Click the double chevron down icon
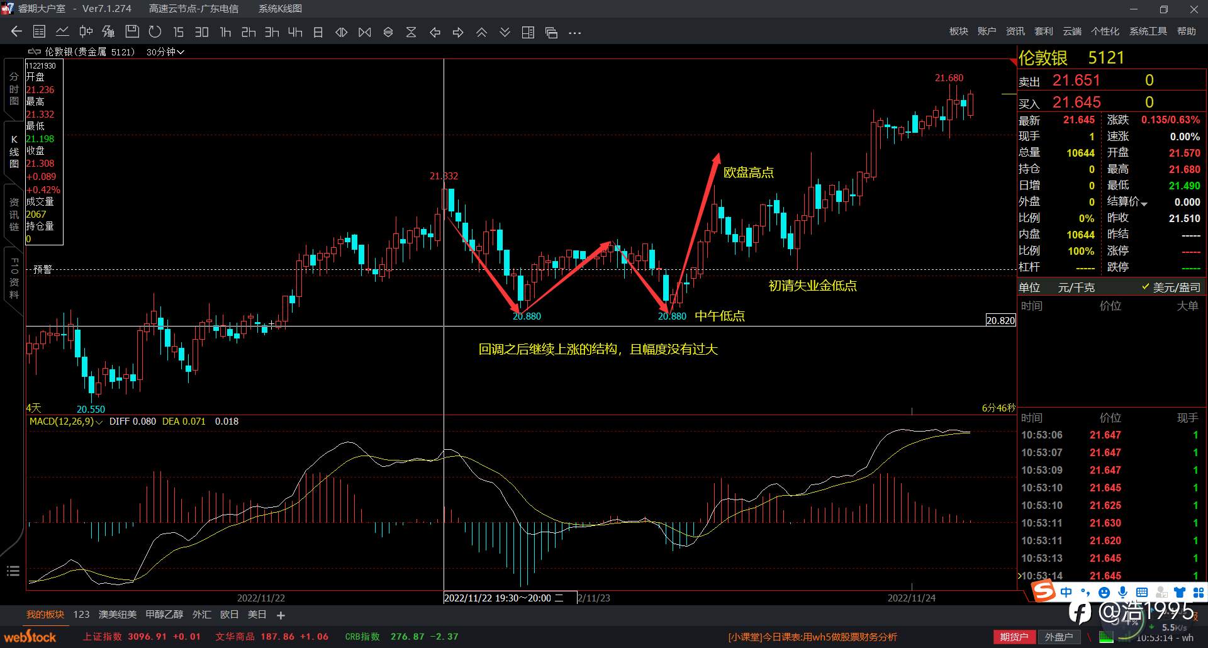The height and width of the screenshot is (648, 1208). [x=505, y=32]
